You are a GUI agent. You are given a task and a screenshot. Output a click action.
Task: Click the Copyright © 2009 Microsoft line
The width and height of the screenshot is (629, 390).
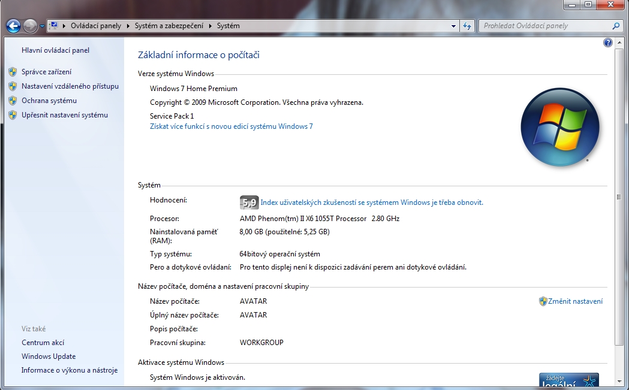click(x=256, y=102)
